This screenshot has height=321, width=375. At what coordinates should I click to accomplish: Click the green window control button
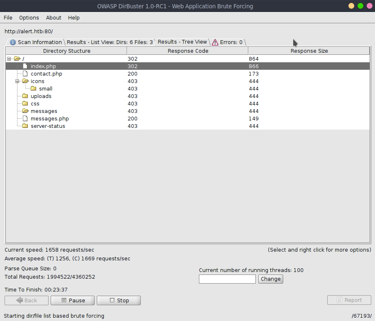pos(360,6)
